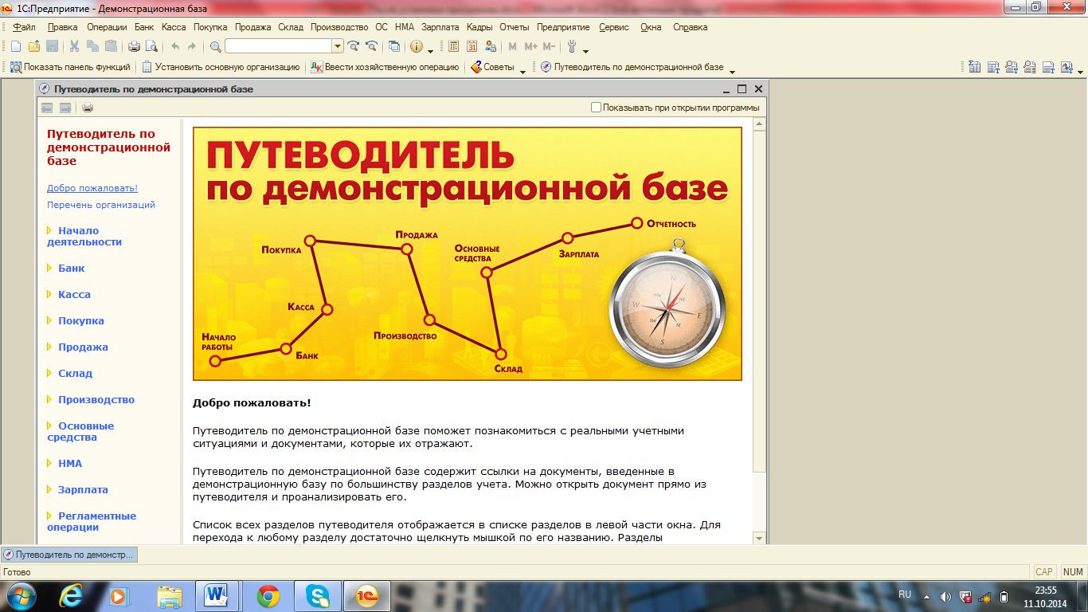Click the M+ memory add button

coord(531,46)
